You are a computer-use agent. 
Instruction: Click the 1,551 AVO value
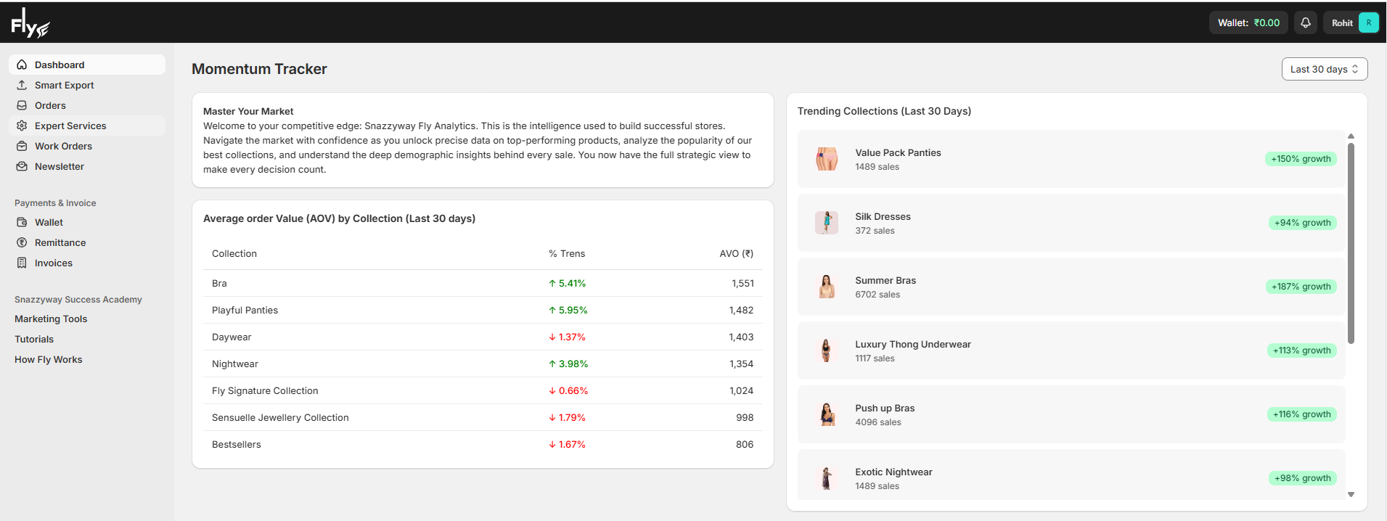(x=742, y=283)
